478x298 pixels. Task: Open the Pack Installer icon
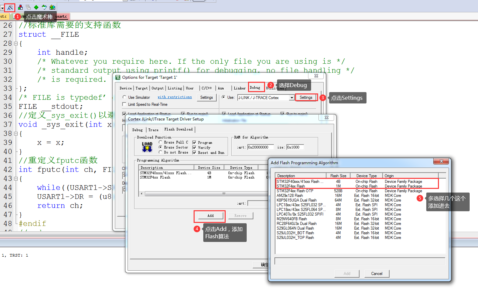pos(52,7)
